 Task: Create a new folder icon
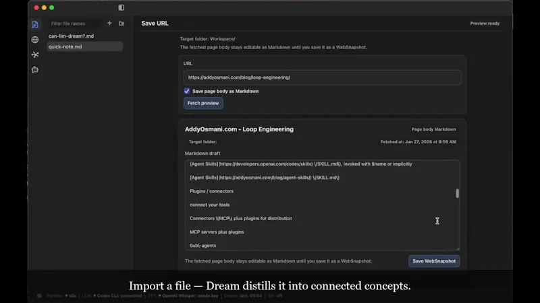click(122, 24)
